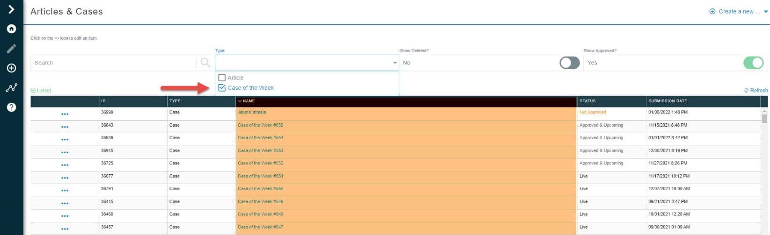The image size is (770, 235).
Task: Open the analytics graph icon in sidebar
Action: coord(11,88)
